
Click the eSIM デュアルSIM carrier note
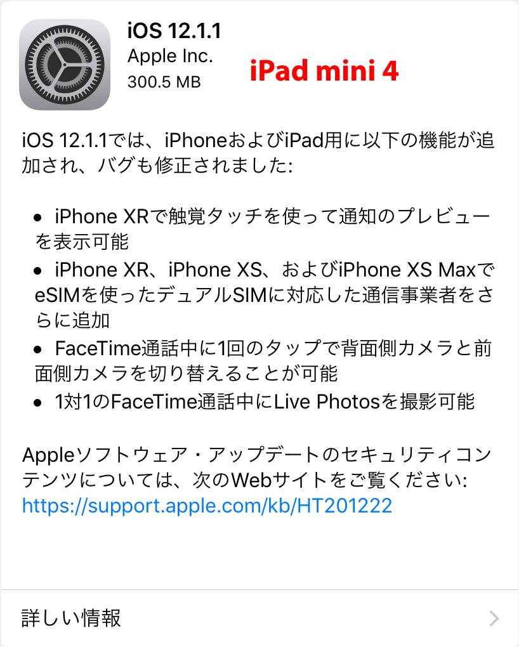pyautogui.click(x=264, y=295)
